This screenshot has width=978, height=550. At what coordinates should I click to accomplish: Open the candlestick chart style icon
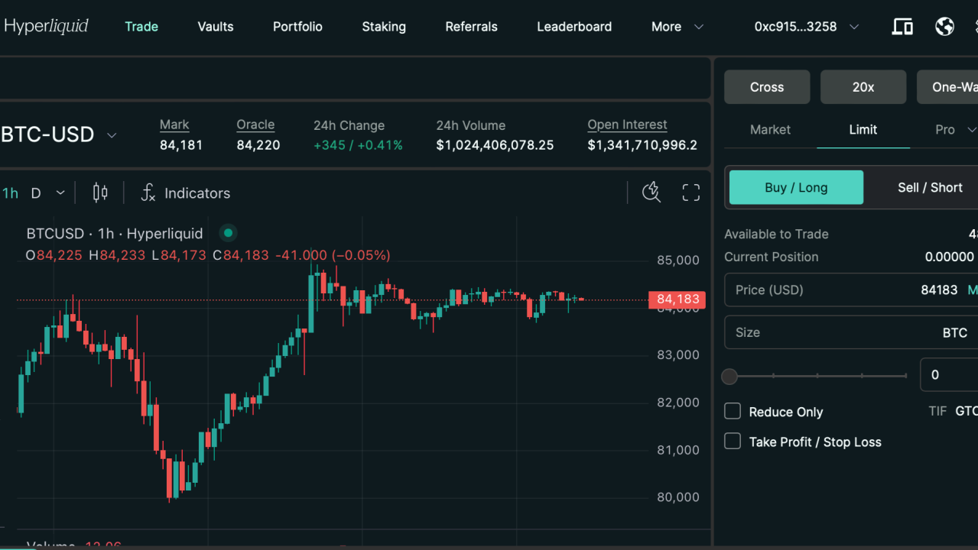[99, 192]
